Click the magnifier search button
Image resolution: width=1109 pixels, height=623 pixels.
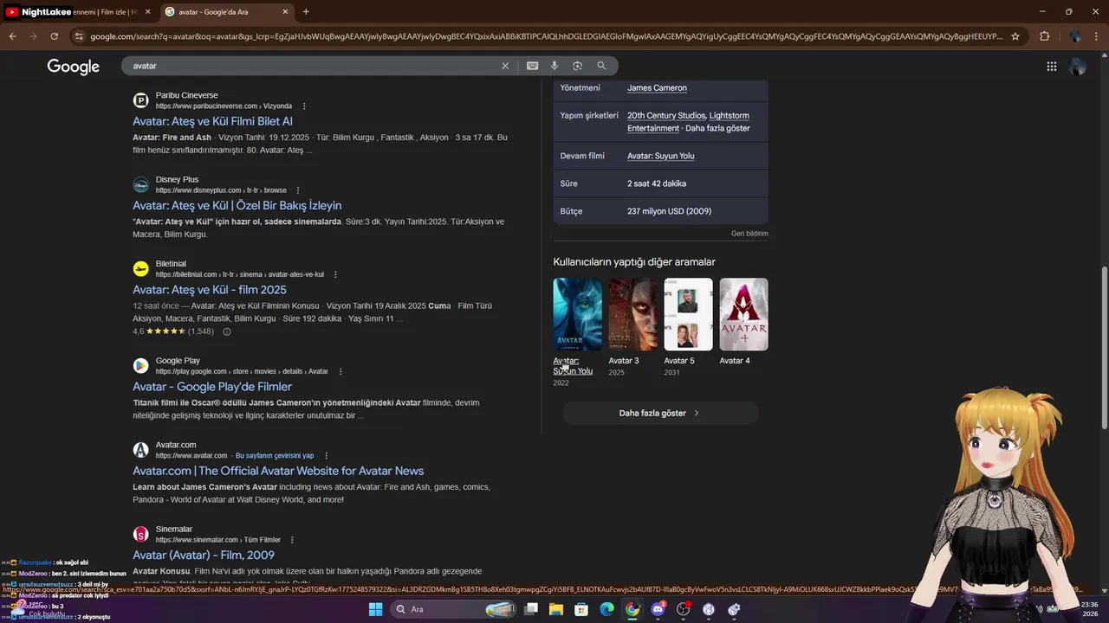[x=601, y=66]
